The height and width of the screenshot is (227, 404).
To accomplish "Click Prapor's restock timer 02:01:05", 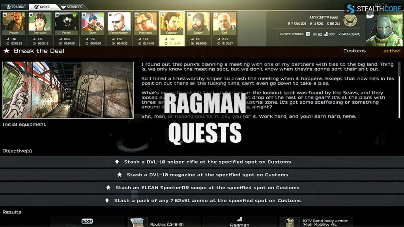I will [x=17, y=43].
